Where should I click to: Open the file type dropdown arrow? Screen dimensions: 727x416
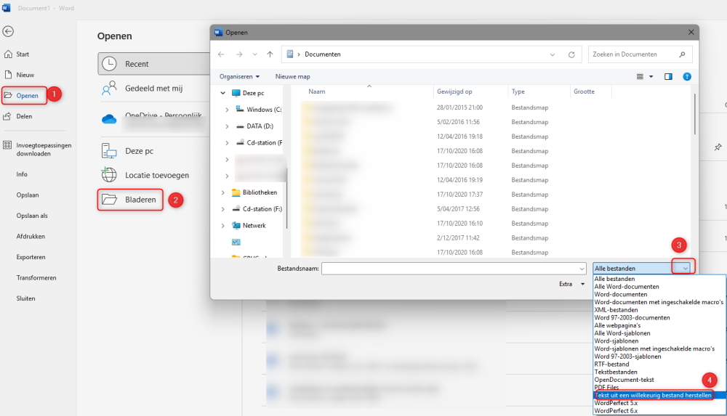(x=685, y=268)
